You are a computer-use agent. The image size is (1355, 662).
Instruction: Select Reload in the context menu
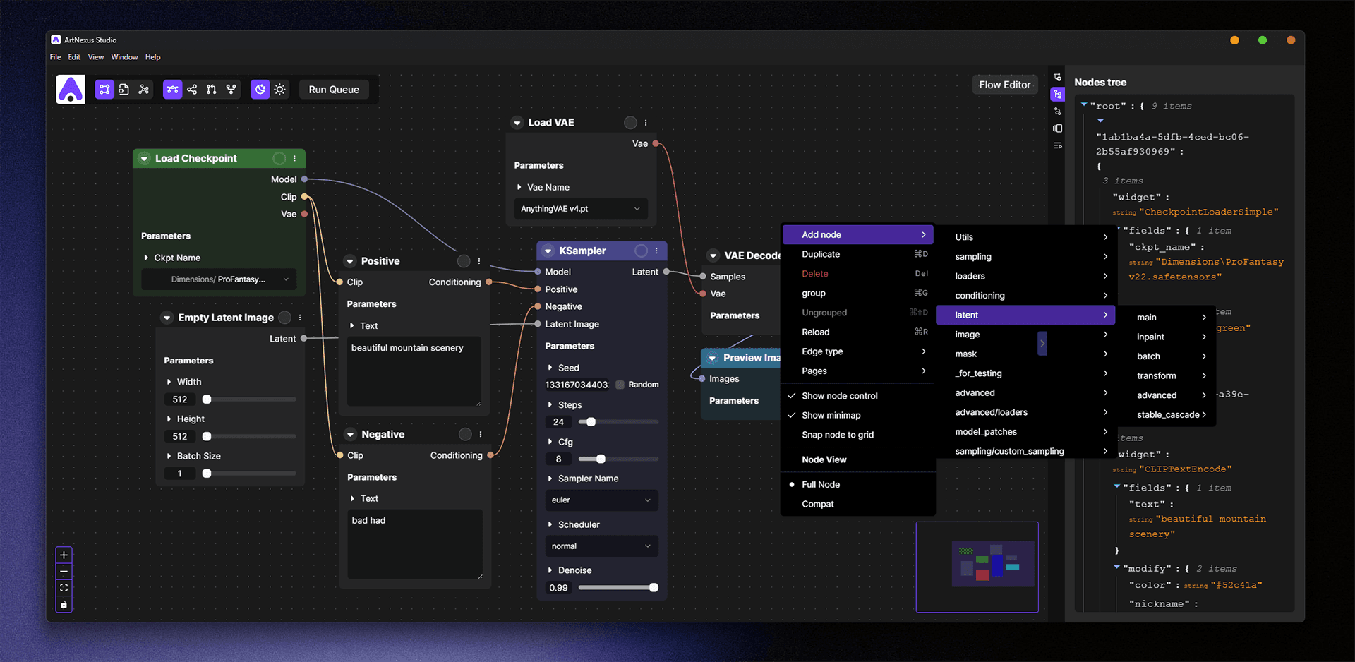pyautogui.click(x=857, y=332)
